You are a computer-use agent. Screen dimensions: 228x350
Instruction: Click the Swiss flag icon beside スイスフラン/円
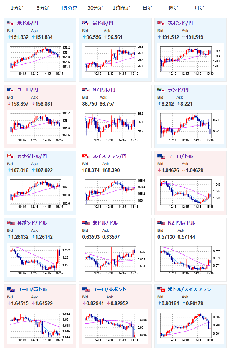coord(85,156)
